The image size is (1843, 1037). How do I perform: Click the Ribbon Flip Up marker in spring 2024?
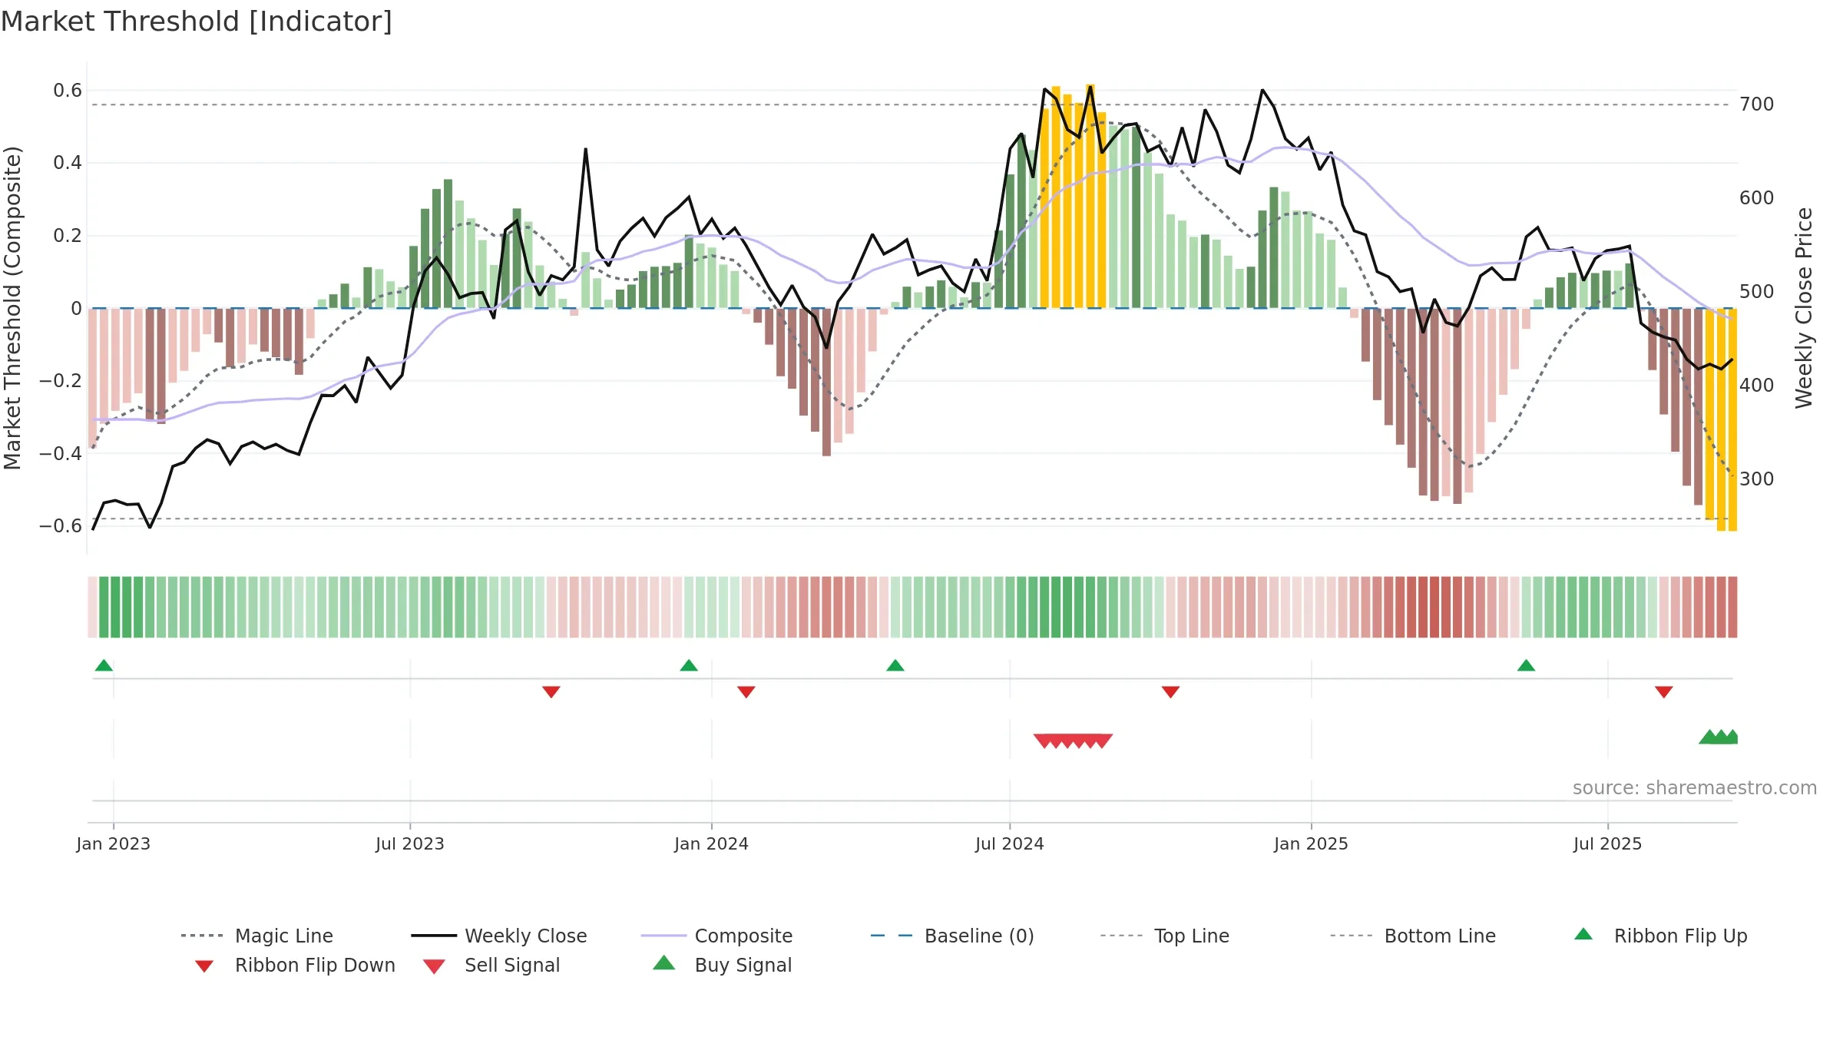(895, 665)
